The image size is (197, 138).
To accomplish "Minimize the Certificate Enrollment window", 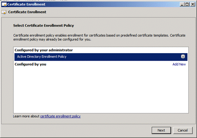I will tap(182, 4).
